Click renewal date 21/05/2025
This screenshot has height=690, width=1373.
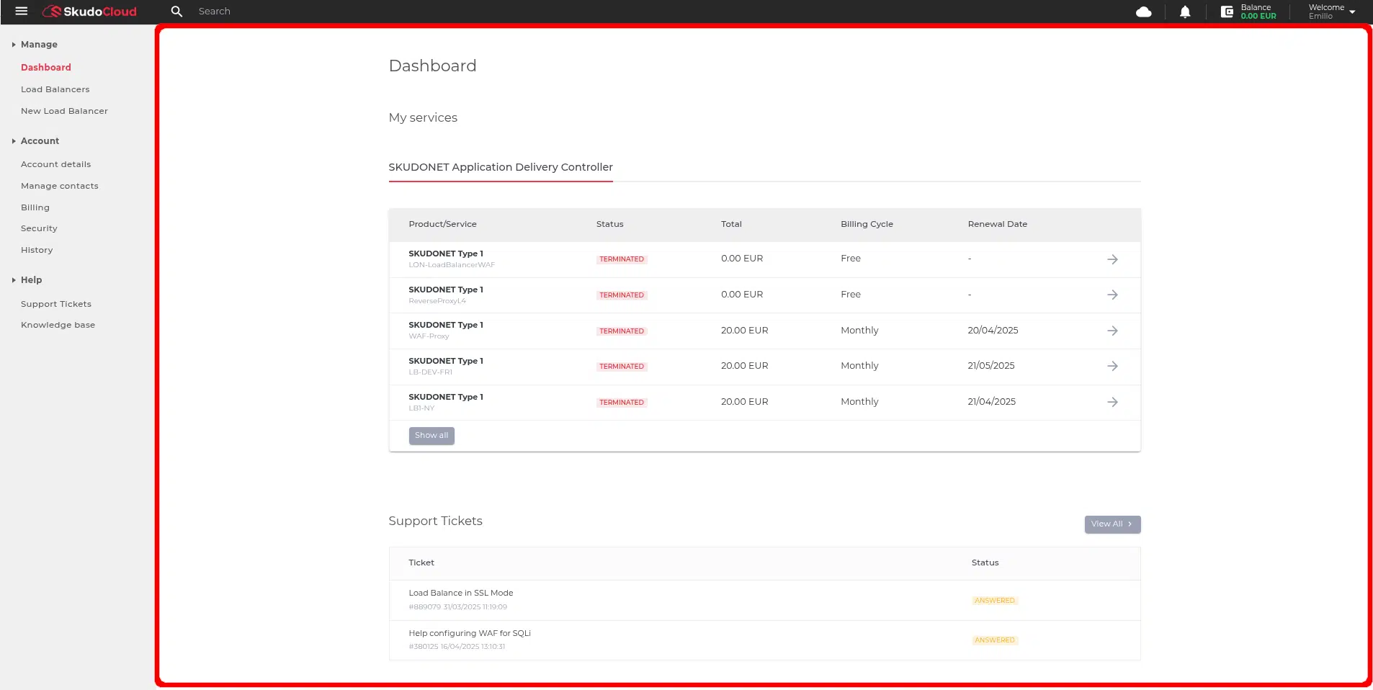pos(991,366)
